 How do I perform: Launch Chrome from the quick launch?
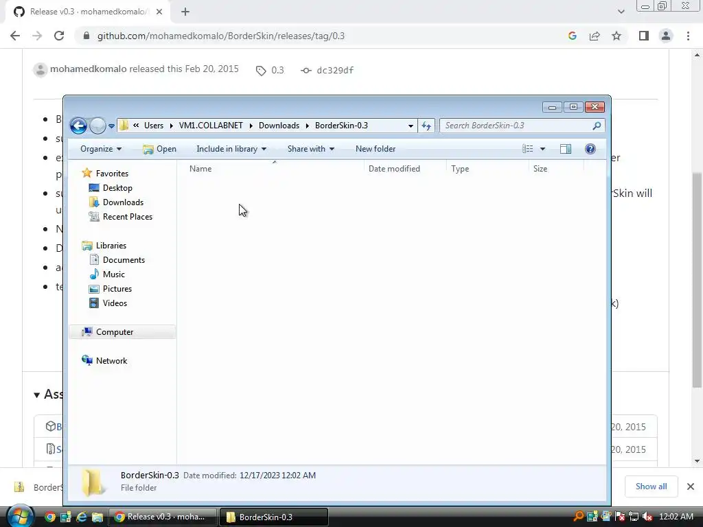point(49,517)
